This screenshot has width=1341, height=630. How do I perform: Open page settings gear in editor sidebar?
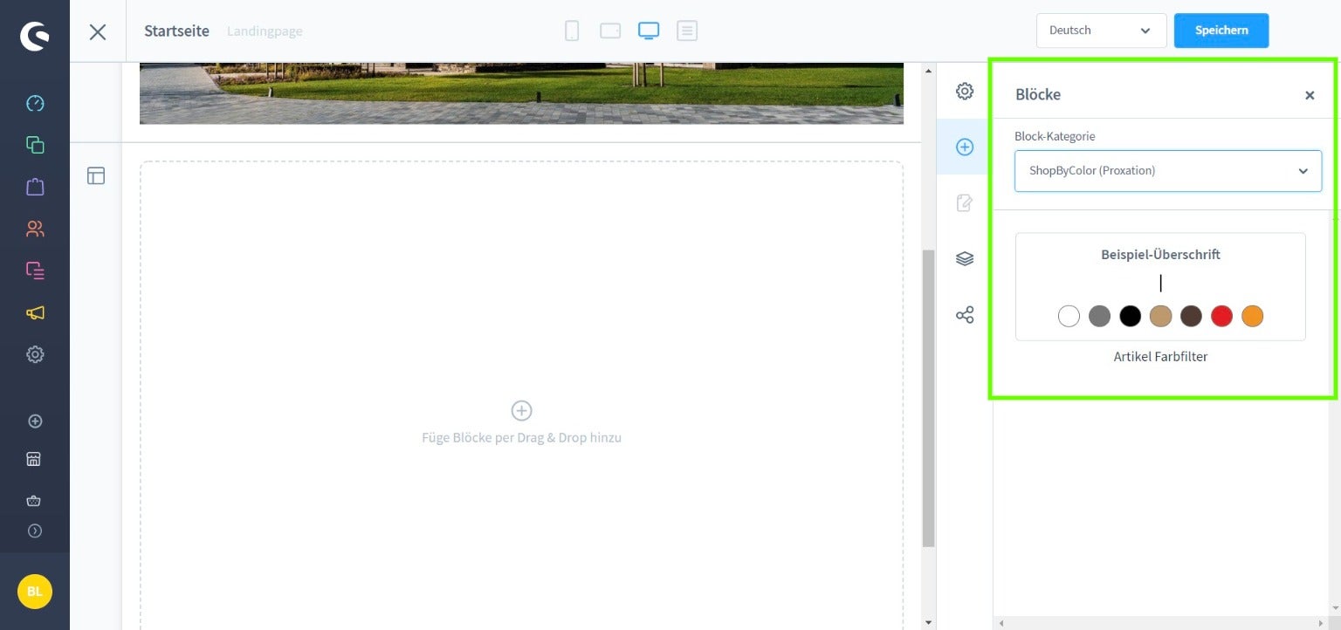click(x=965, y=91)
